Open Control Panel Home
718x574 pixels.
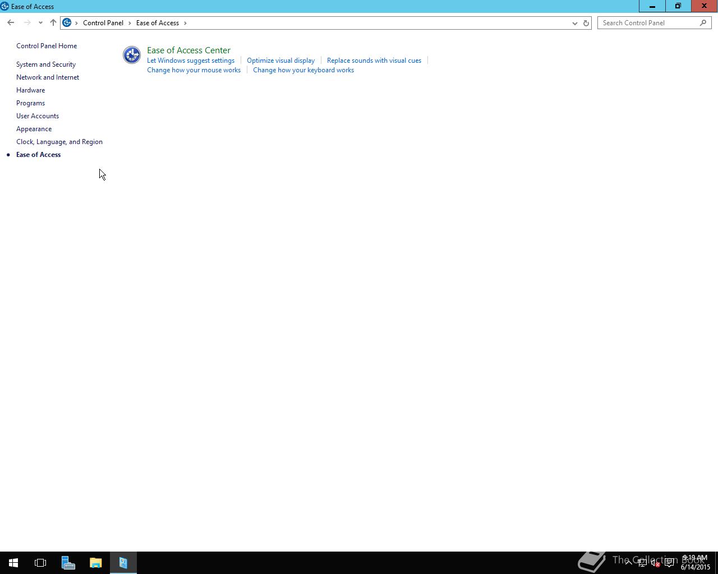[47, 46]
